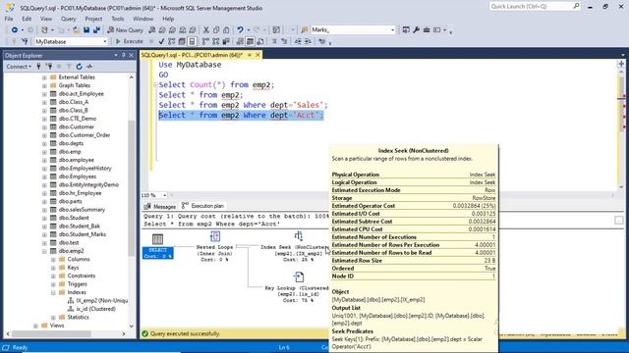Open the Query Options icon
This screenshot has height=353, width=629.
(x=182, y=41)
